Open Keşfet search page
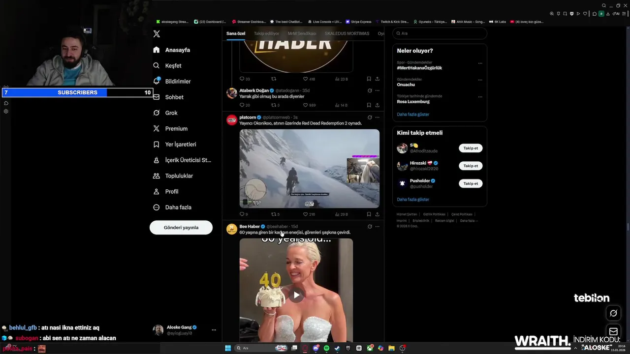630x354 pixels. (167, 65)
